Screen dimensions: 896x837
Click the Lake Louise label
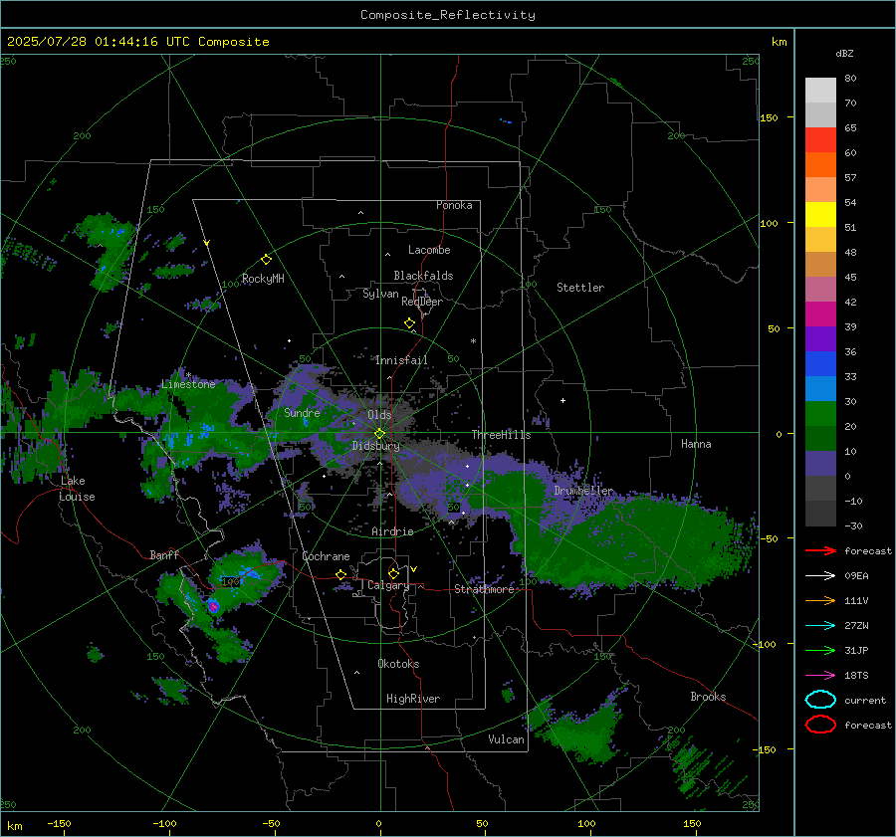point(77,489)
